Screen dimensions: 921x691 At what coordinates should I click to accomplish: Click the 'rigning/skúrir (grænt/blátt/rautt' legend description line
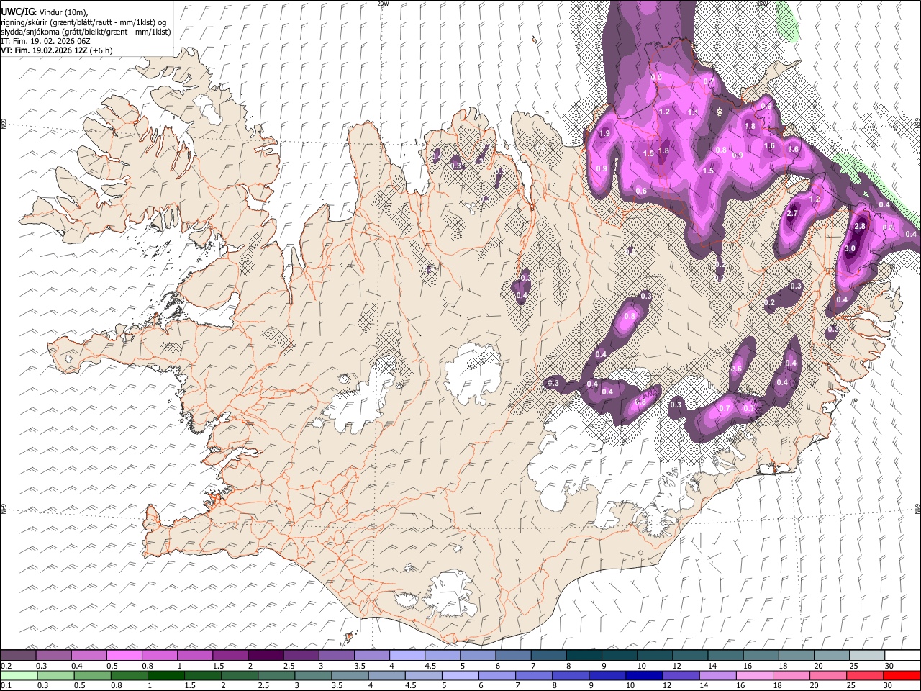tap(83, 22)
